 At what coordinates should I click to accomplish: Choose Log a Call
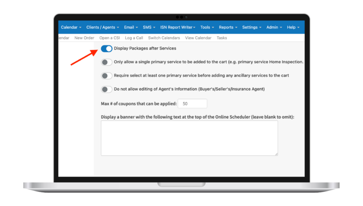point(134,38)
